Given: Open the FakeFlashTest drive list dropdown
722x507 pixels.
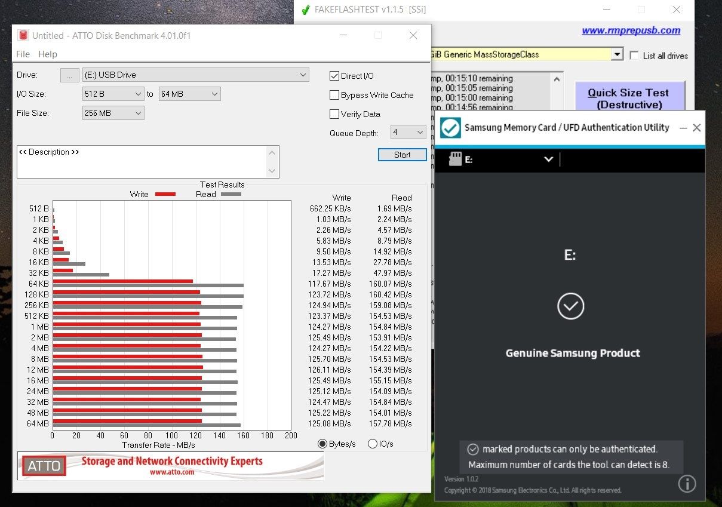Looking at the screenshot, I should 617,54.
